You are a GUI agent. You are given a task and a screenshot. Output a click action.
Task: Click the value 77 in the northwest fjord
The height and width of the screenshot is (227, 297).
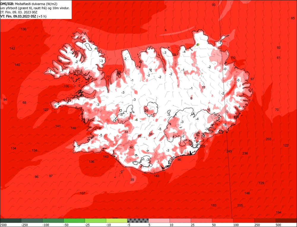pyautogui.click(x=108, y=77)
